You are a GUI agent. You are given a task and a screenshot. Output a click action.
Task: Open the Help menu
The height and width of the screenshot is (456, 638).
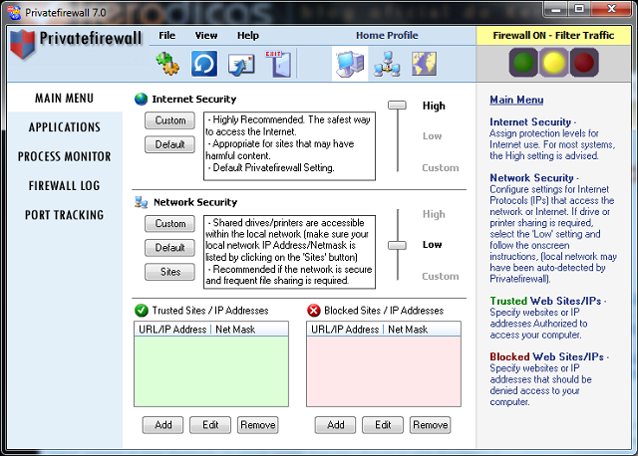coord(248,36)
